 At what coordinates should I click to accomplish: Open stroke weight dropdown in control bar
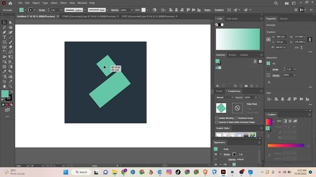pyautogui.click(x=61, y=10)
